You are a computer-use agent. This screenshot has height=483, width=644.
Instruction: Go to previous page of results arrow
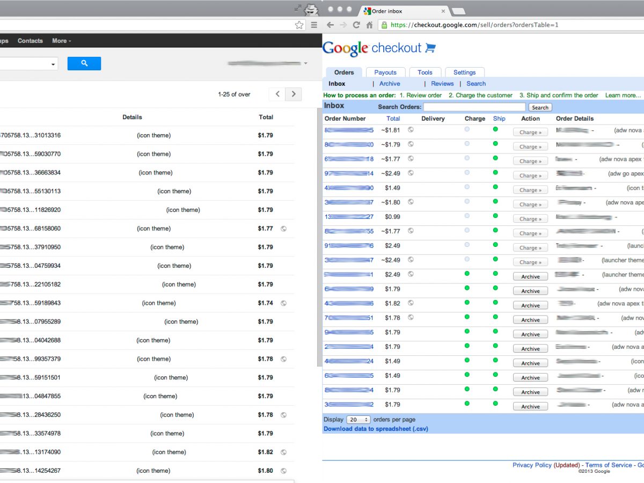click(x=277, y=94)
